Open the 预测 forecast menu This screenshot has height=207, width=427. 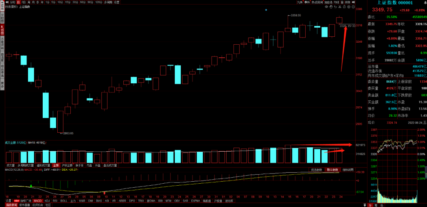pyautogui.click(x=348, y=2)
